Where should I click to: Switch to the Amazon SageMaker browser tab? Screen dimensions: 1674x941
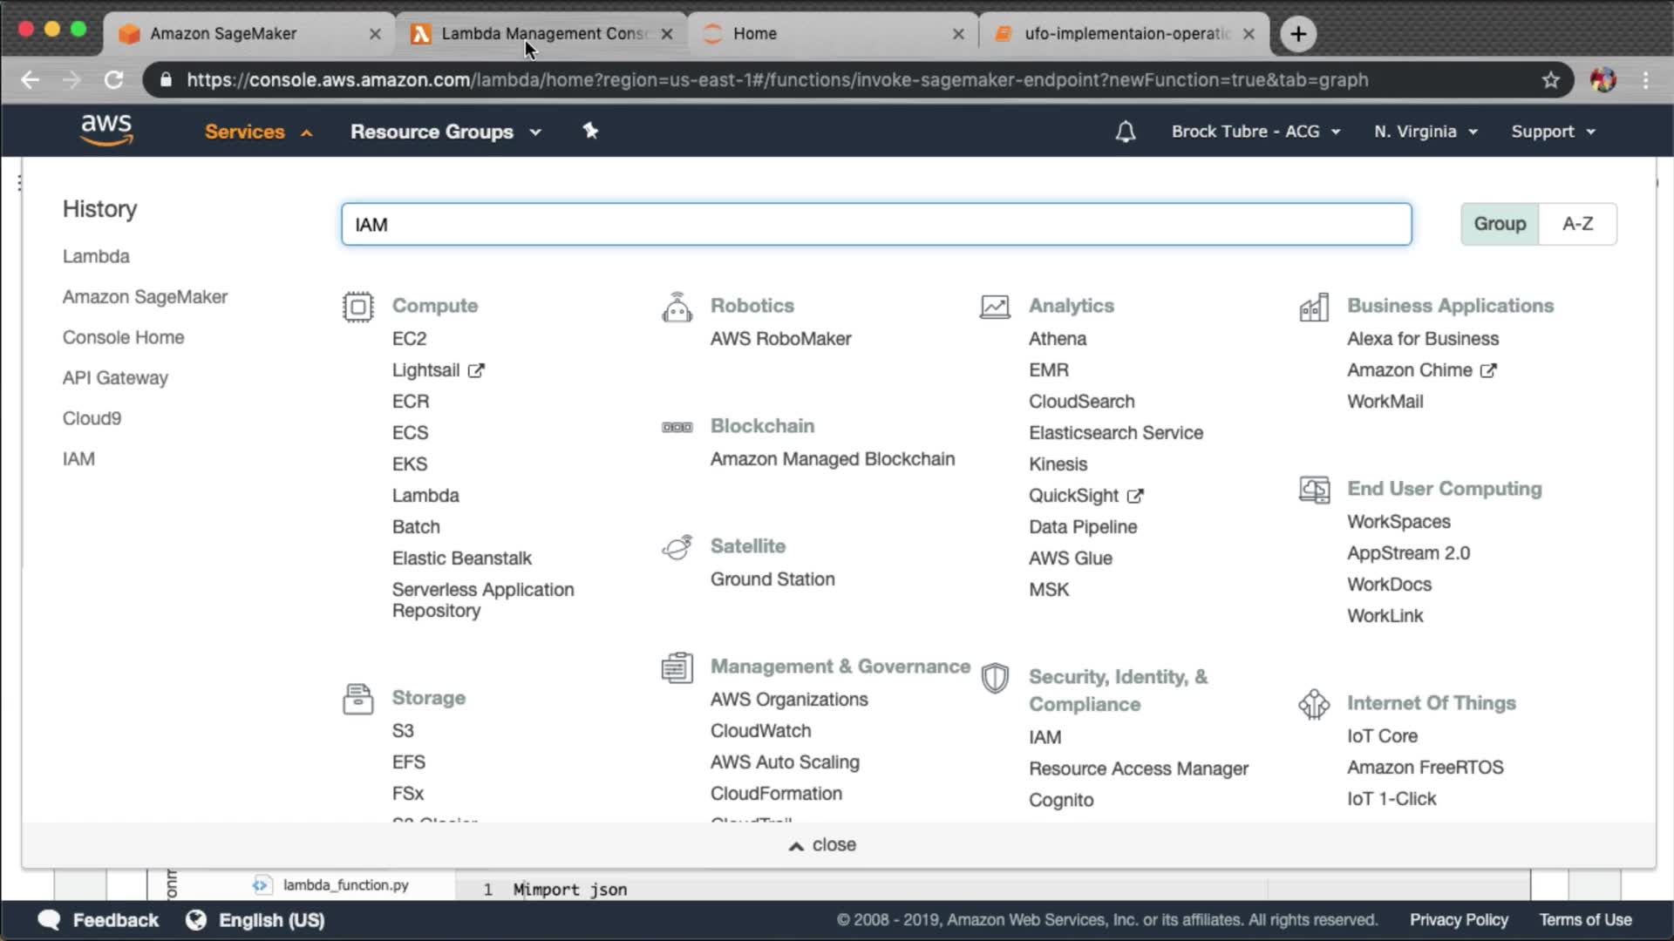223,33
